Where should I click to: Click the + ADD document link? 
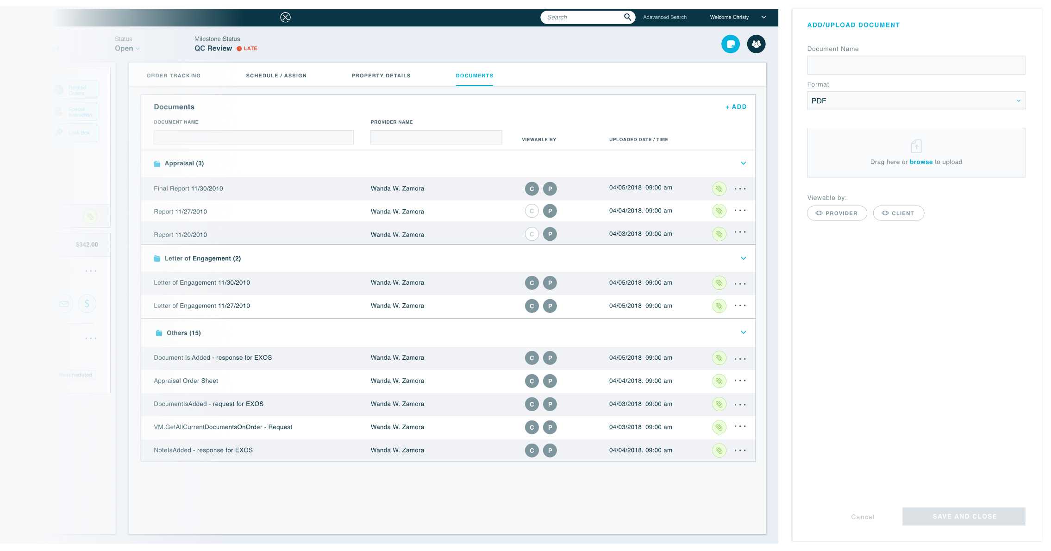tap(736, 107)
